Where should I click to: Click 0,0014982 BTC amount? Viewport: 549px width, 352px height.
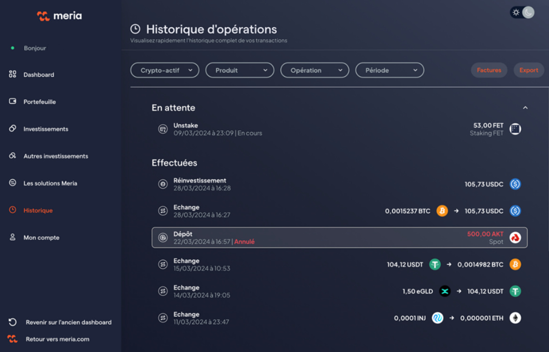tap(480, 264)
